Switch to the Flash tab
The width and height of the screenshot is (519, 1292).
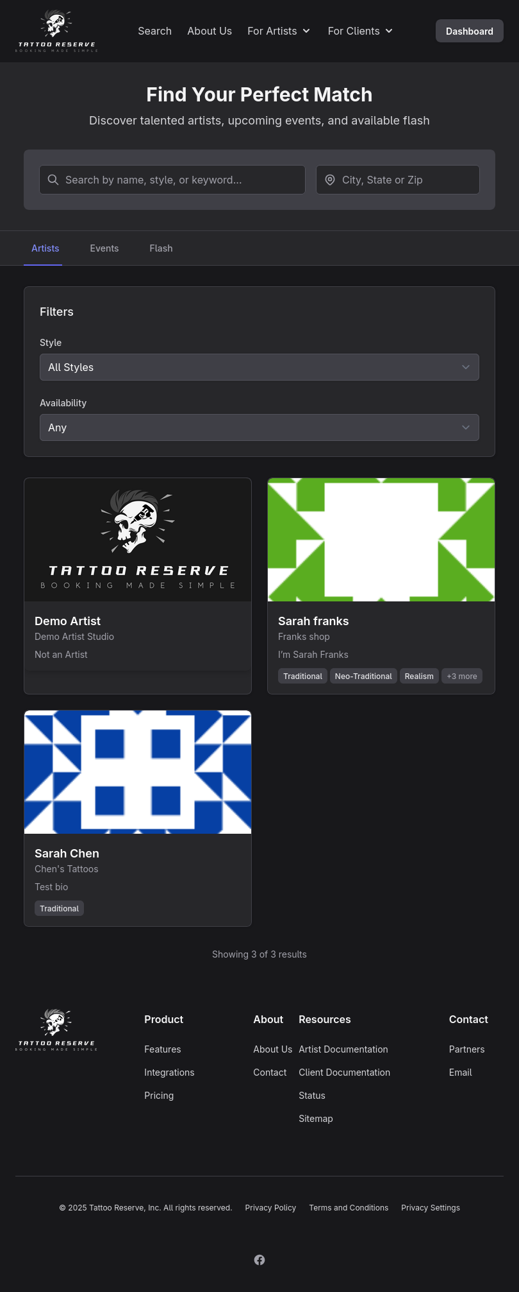tap(161, 248)
